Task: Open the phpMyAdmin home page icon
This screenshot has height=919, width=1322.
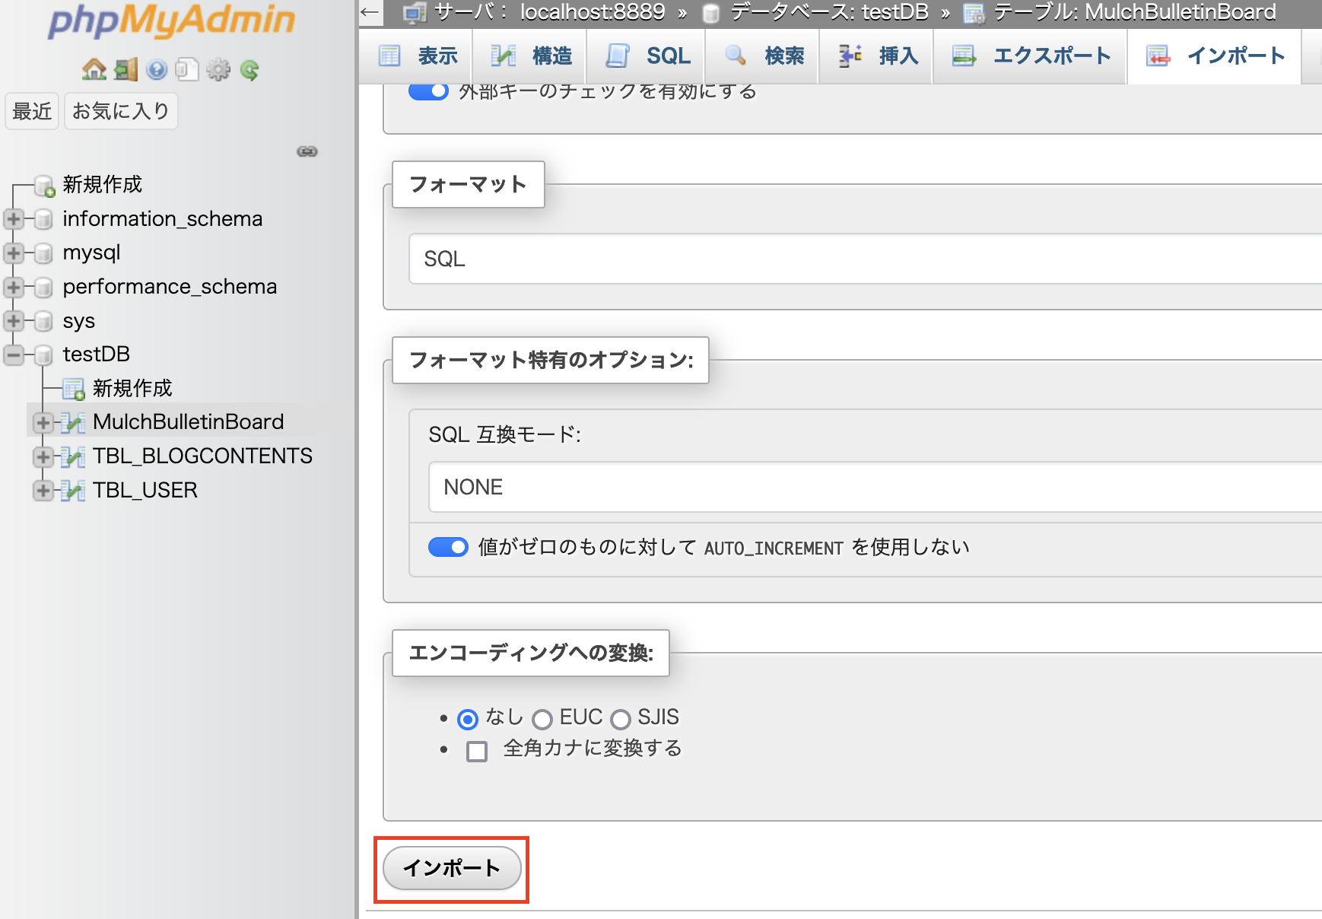Action: point(94,68)
